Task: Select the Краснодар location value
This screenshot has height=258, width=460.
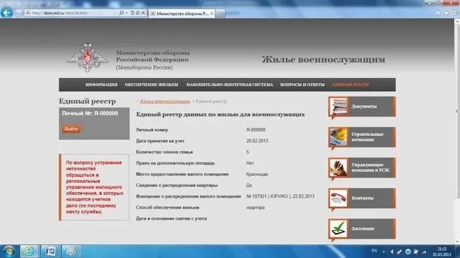Action: [x=257, y=174]
